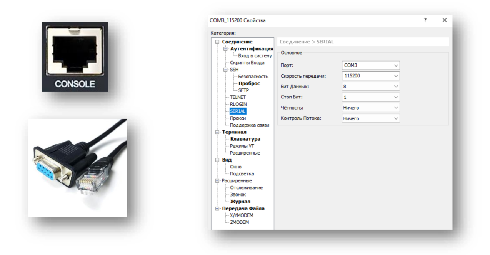490x255 pixels.
Task: Open the Клавиатура settings category
Action: coord(245,139)
